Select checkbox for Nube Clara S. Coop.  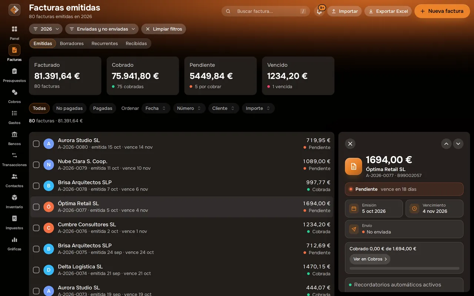(x=36, y=165)
